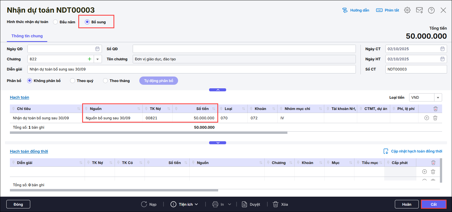Viewport: 452px width, 212px height.
Task: Open calendar picker for Ngày QĐ
Action: 97,49
